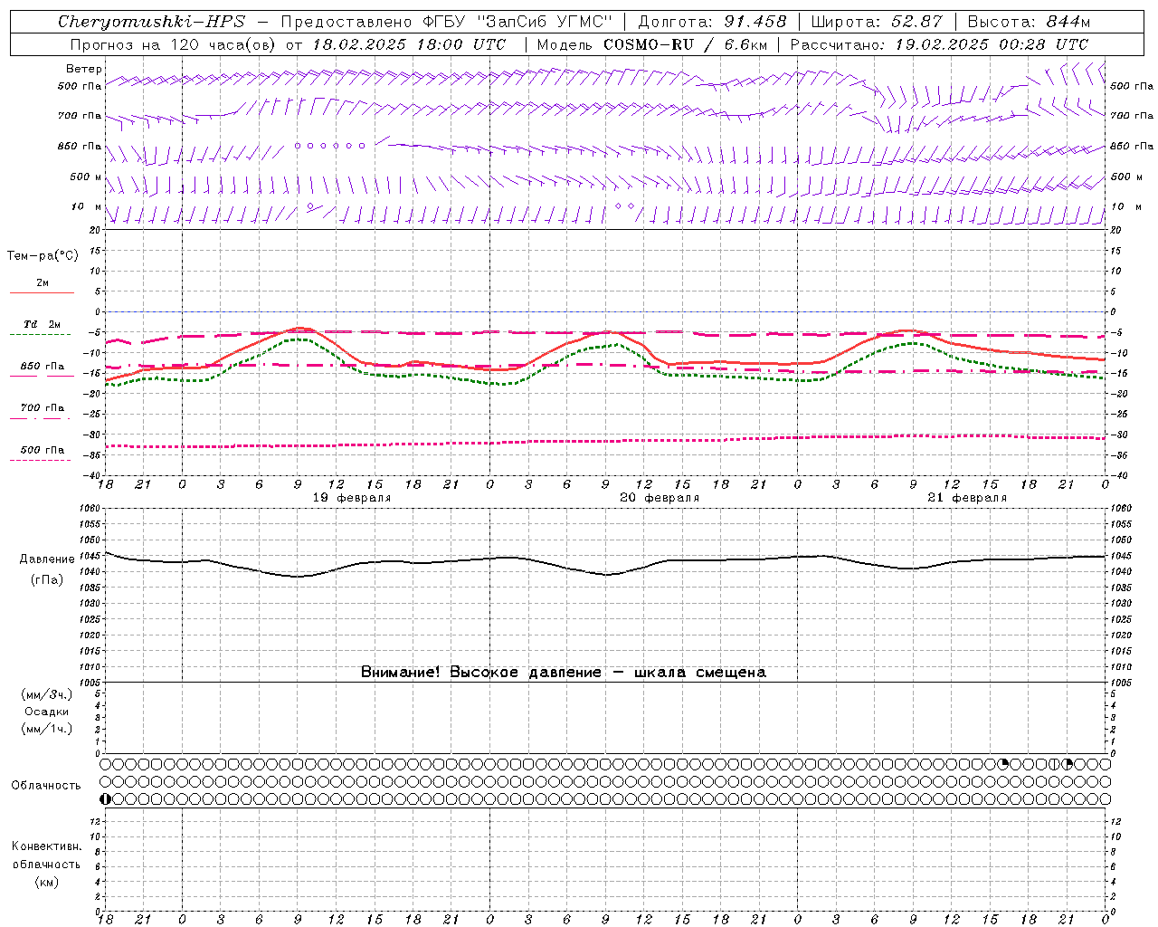Click the Широта: 52.87 value

point(877,22)
